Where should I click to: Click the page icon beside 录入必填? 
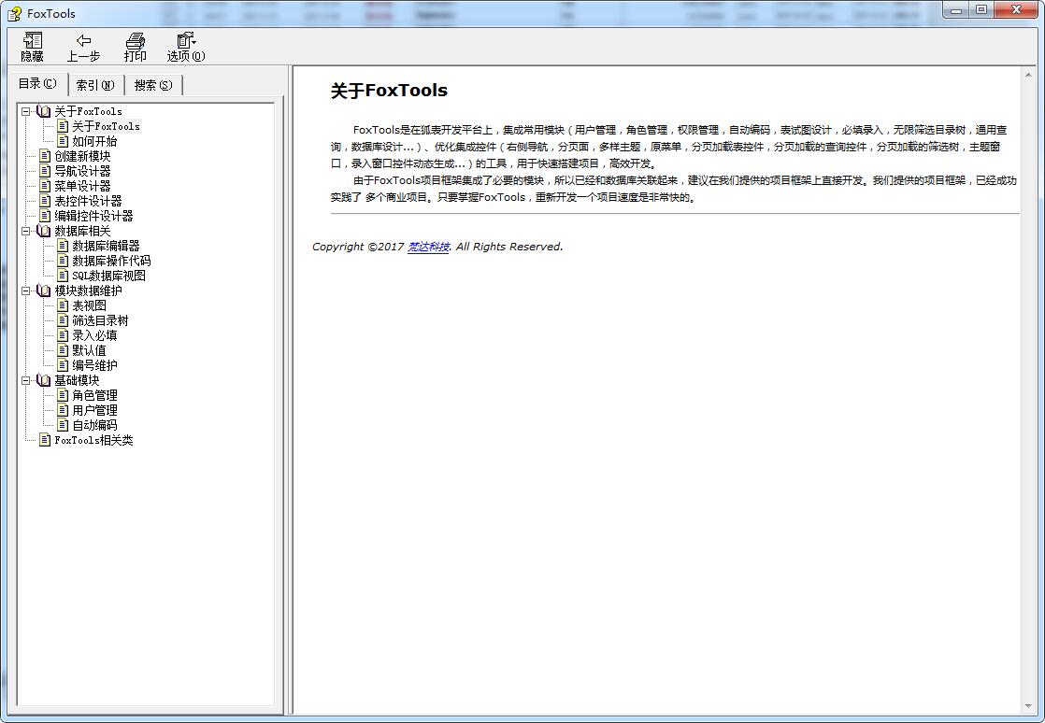tap(63, 335)
